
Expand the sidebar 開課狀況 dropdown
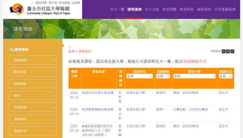(x=33, y=131)
